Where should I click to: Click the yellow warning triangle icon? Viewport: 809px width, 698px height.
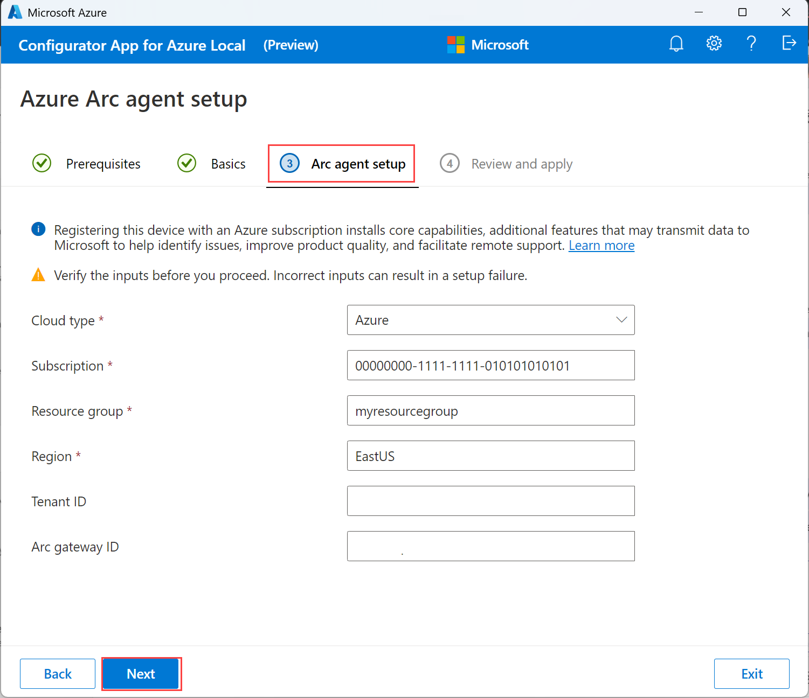tap(38, 275)
